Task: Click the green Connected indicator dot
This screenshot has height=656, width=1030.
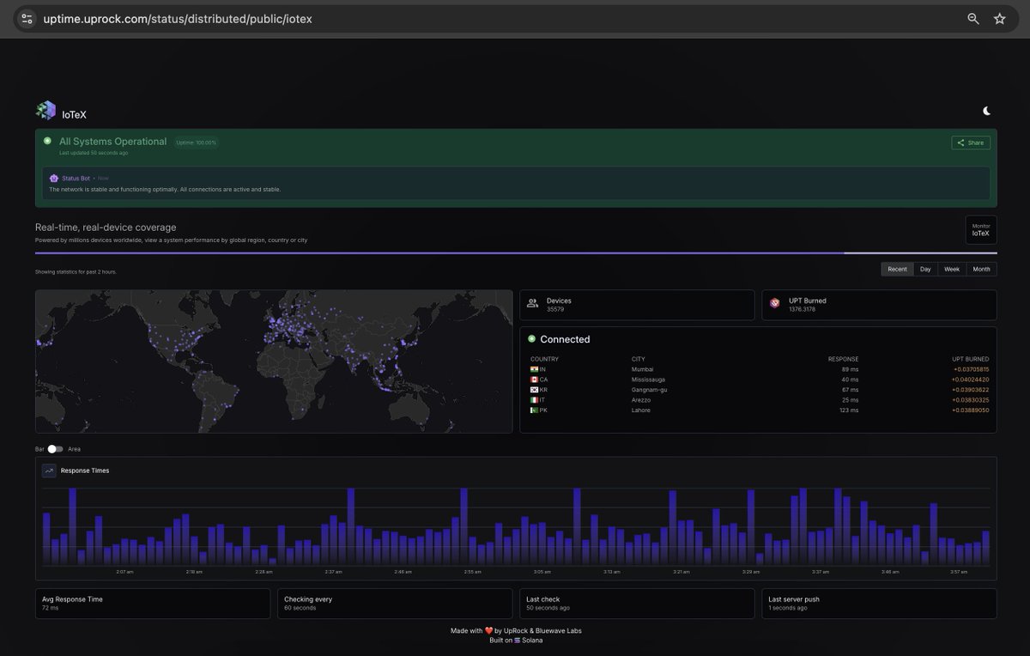Action: click(x=531, y=339)
